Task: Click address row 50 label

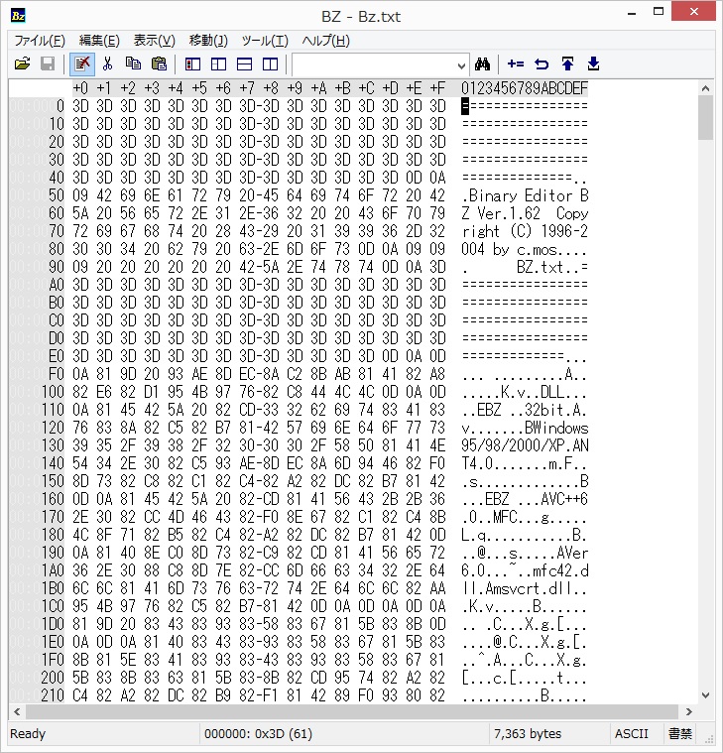Action: 57,195
